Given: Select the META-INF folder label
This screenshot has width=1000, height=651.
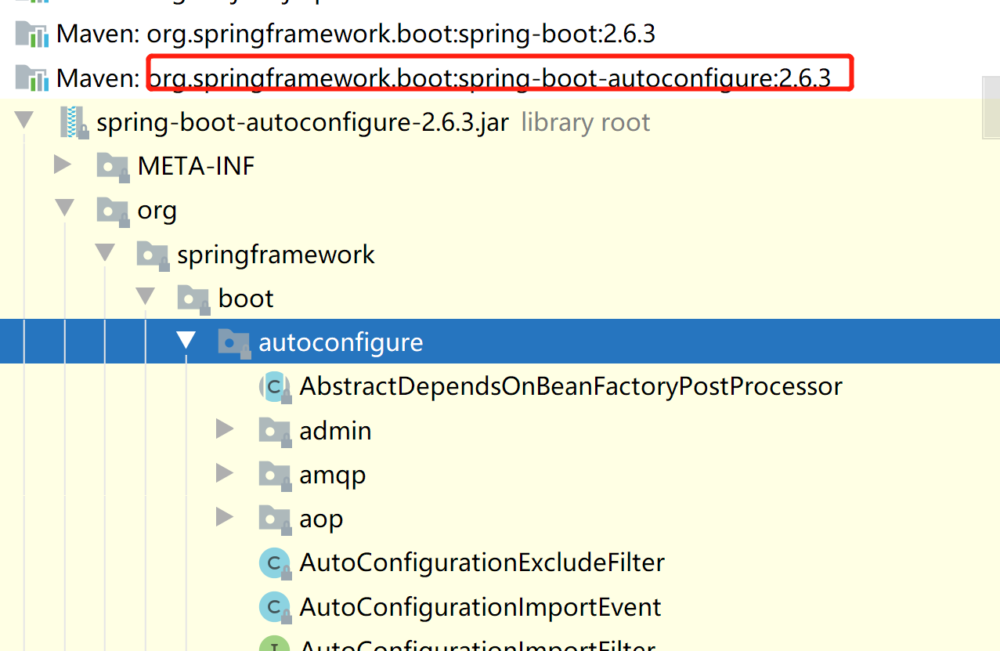Looking at the screenshot, I should pyautogui.click(x=196, y=166).
